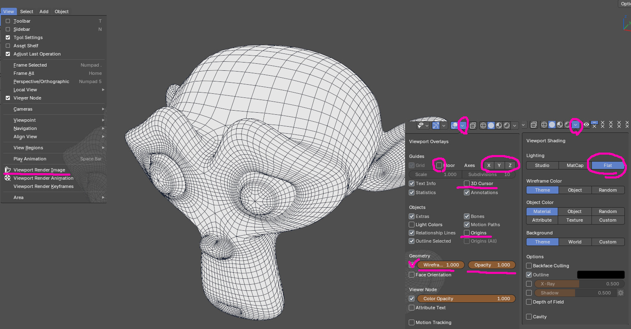Open the Object menu
Viewport: 631px width, 329px height.
point(62,12)
